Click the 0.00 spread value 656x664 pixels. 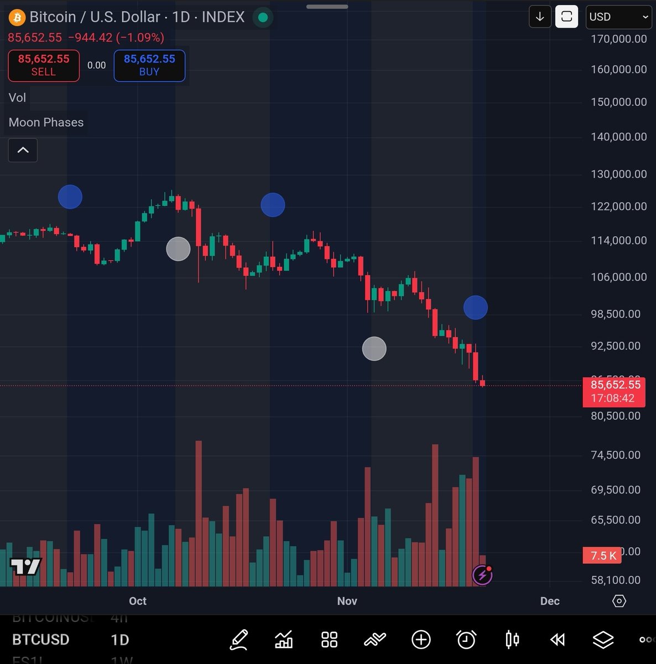coord(97,65)
